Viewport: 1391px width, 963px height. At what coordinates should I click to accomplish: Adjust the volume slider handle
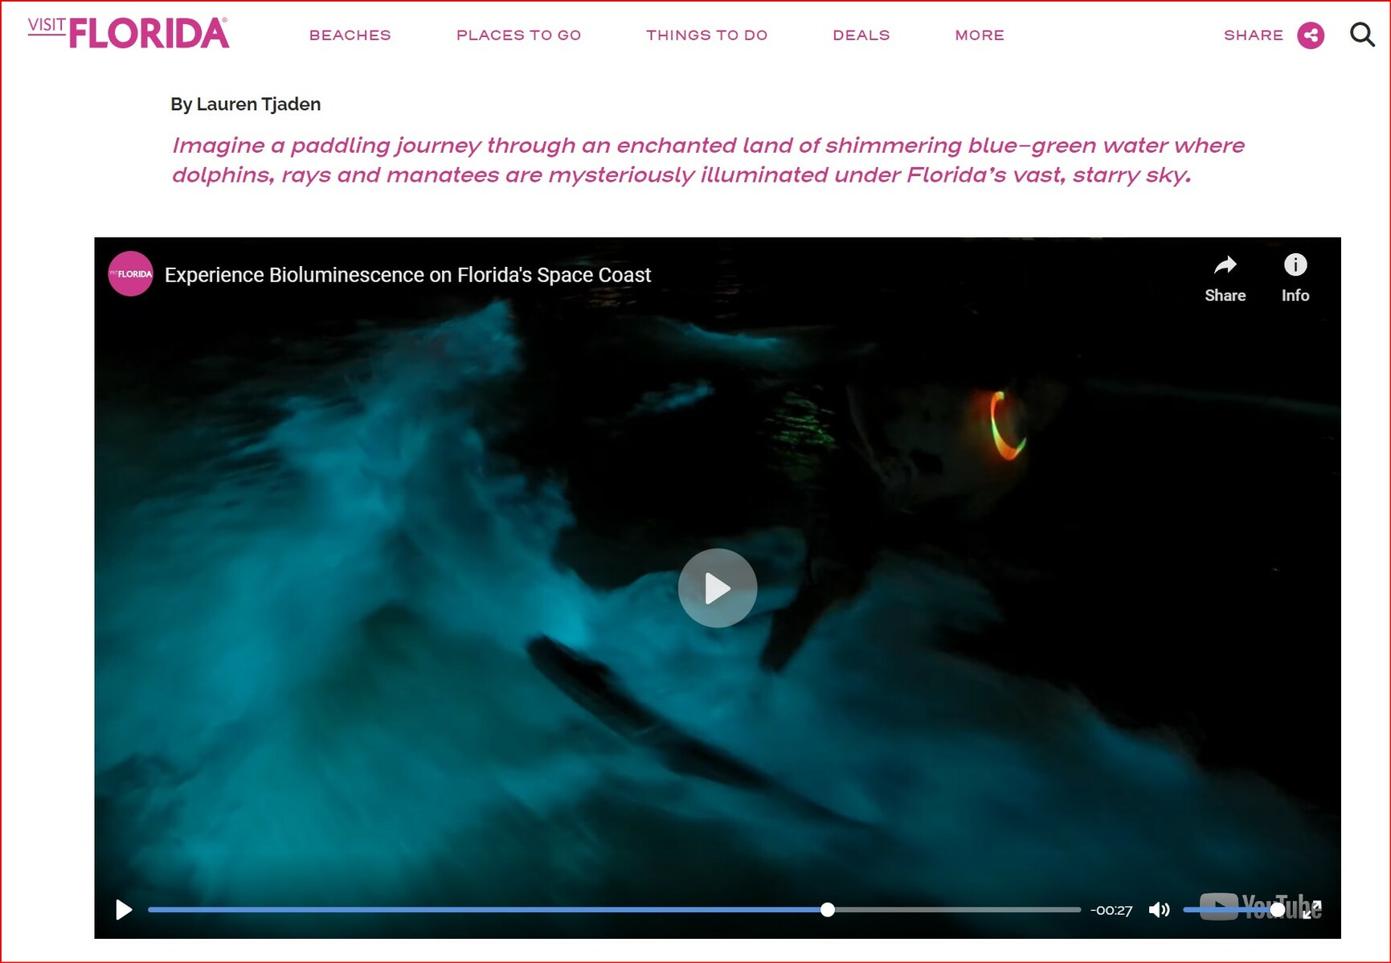(x=1277, y=910)
